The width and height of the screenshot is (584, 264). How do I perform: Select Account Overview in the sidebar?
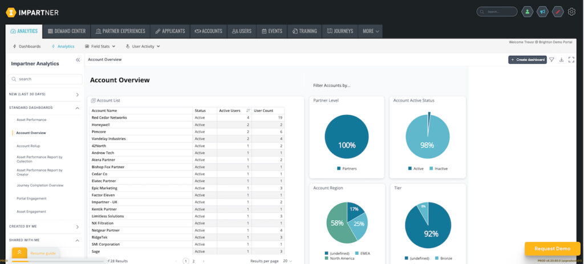[31, 133]
